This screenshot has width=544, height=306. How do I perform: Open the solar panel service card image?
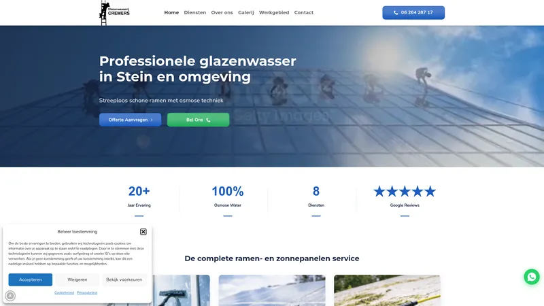point(272,290)
